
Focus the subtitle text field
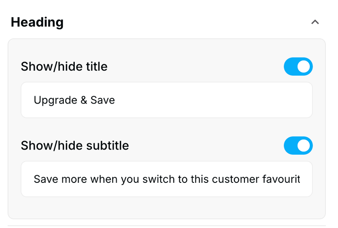tap(166, 179)
